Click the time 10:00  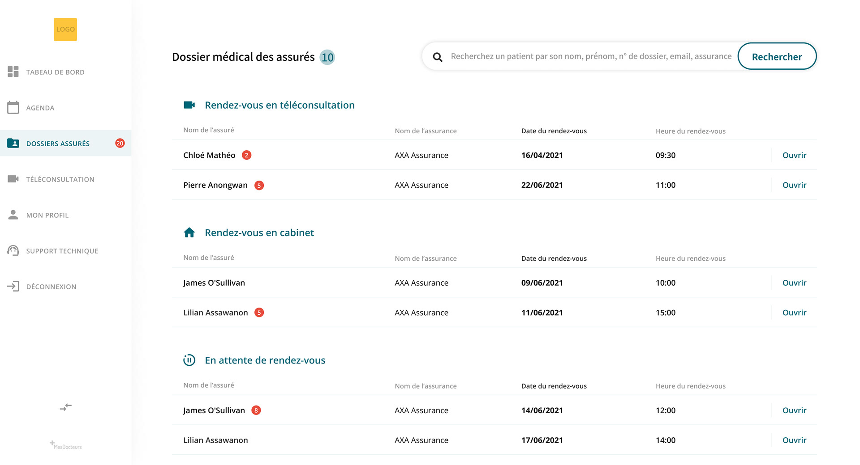coord(666,283)
